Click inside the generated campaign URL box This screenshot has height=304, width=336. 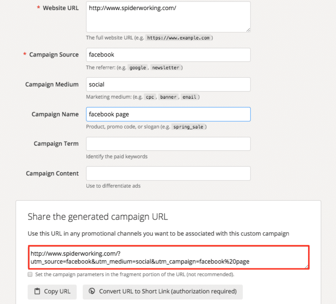[x=168, y=257]
